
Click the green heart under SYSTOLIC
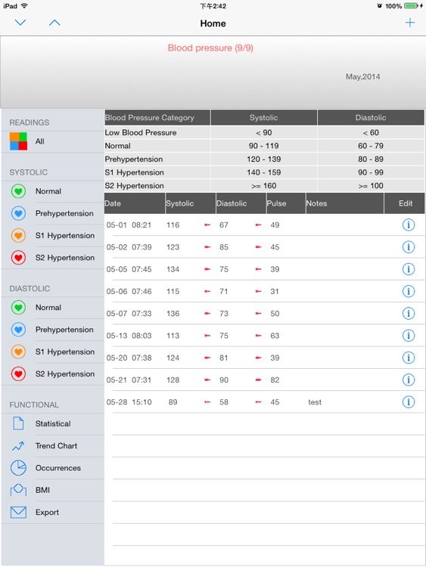pyautogui.click(x=18, y=191)
